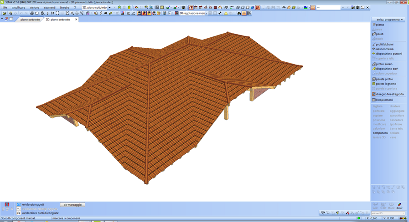The image size is (409, 222).
Task: Click the empty text field in top toolbar
Action: [328, 8]
